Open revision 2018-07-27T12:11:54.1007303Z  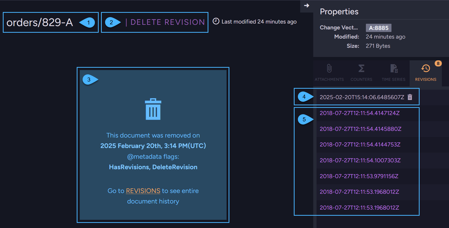360,160
